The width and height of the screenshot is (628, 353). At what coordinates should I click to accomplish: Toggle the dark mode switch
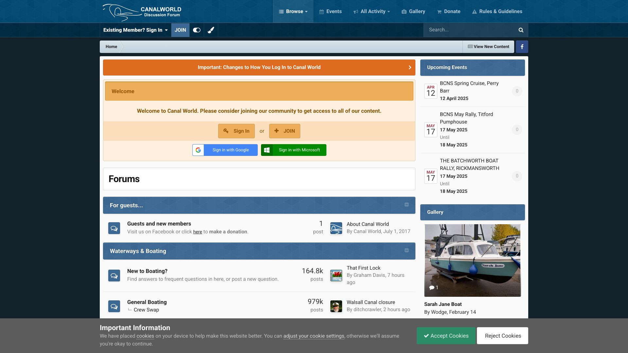[x=197, y=30]
